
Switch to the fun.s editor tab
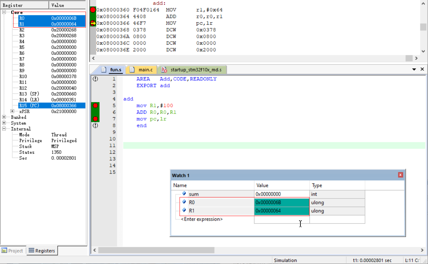(112, 70)
